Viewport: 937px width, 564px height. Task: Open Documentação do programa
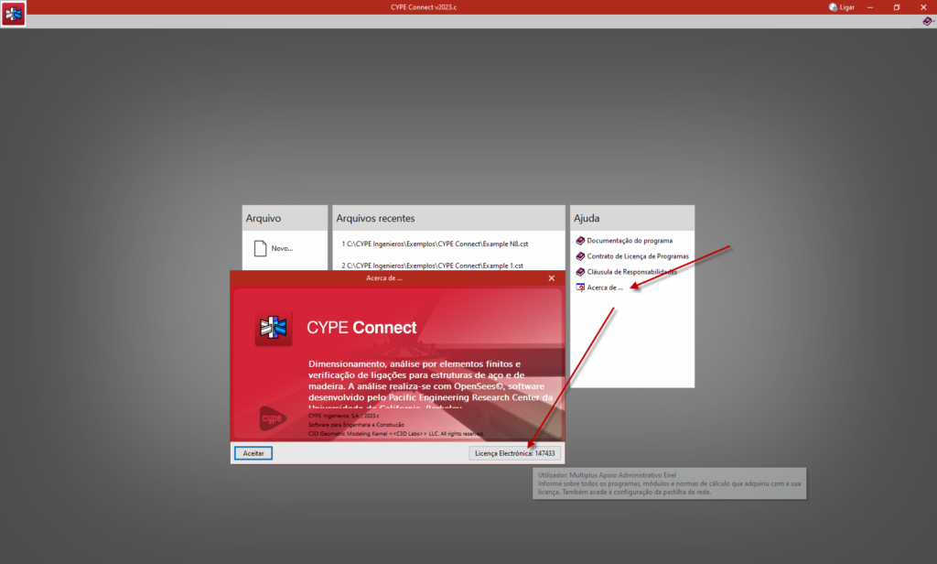630,241
